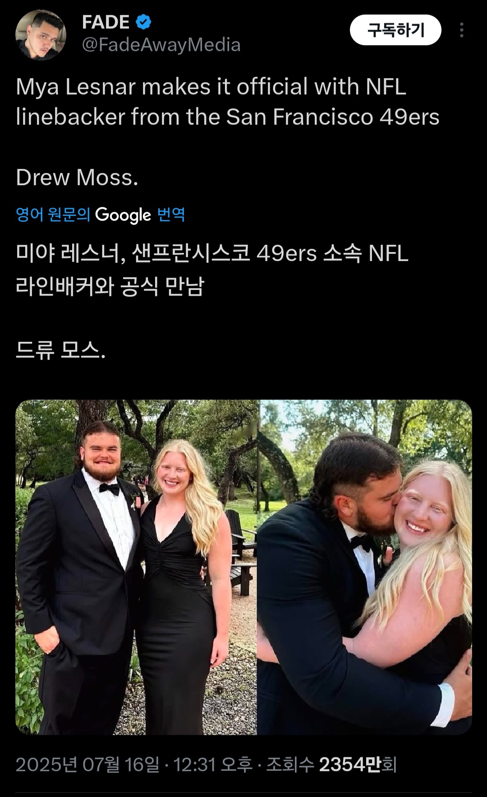487x797 pixels.
Task: Open the right photo of cheek kiss
Action: [x=365, y=567]
